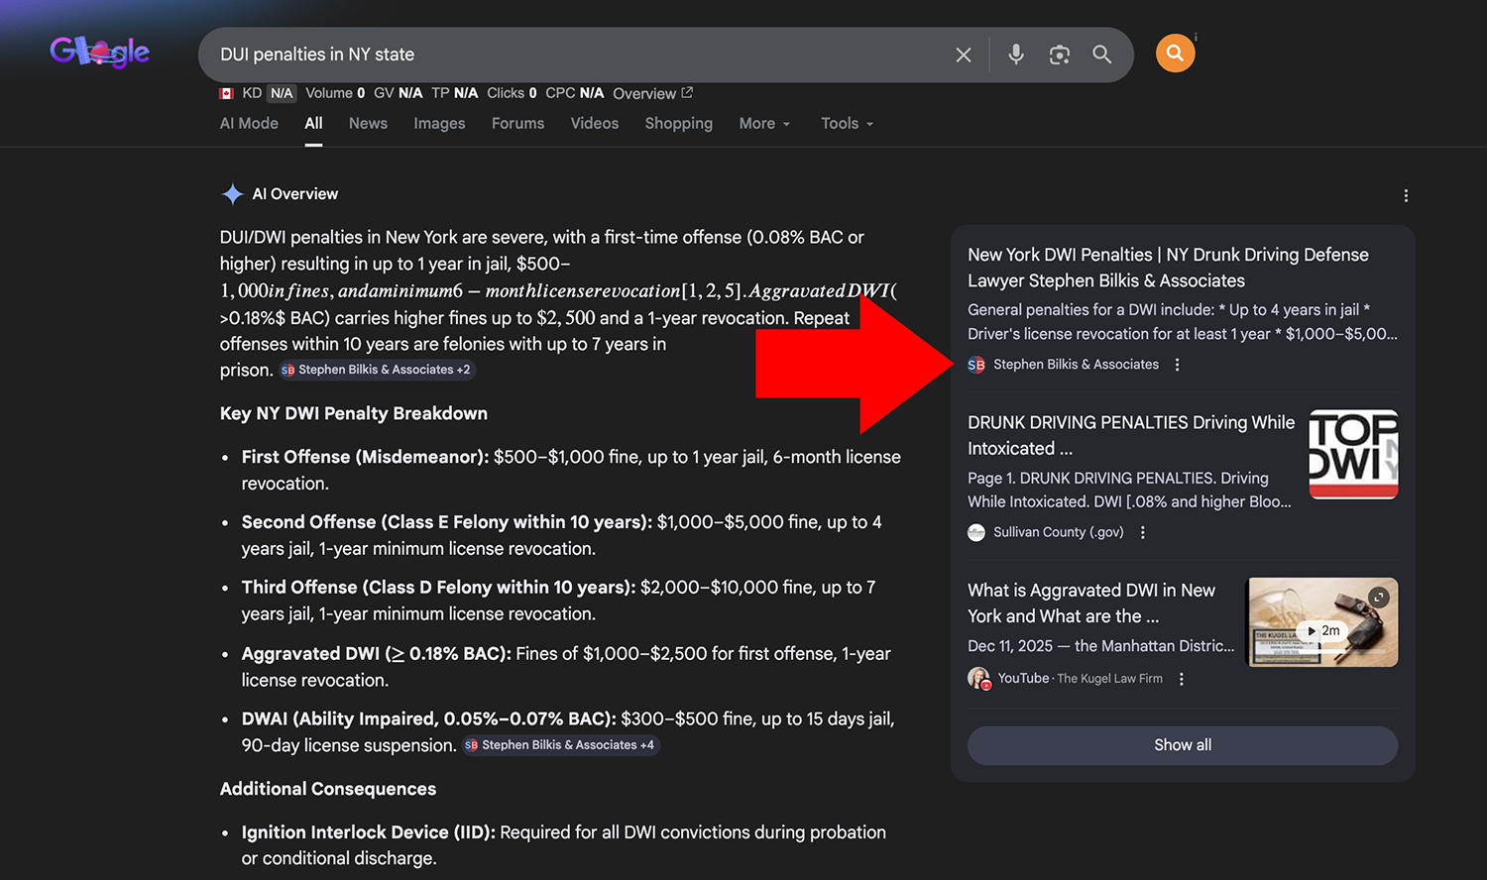Open Google Lens image search icon
Viewport: 1487px width, 880px height.
[x=1059, y=55]
